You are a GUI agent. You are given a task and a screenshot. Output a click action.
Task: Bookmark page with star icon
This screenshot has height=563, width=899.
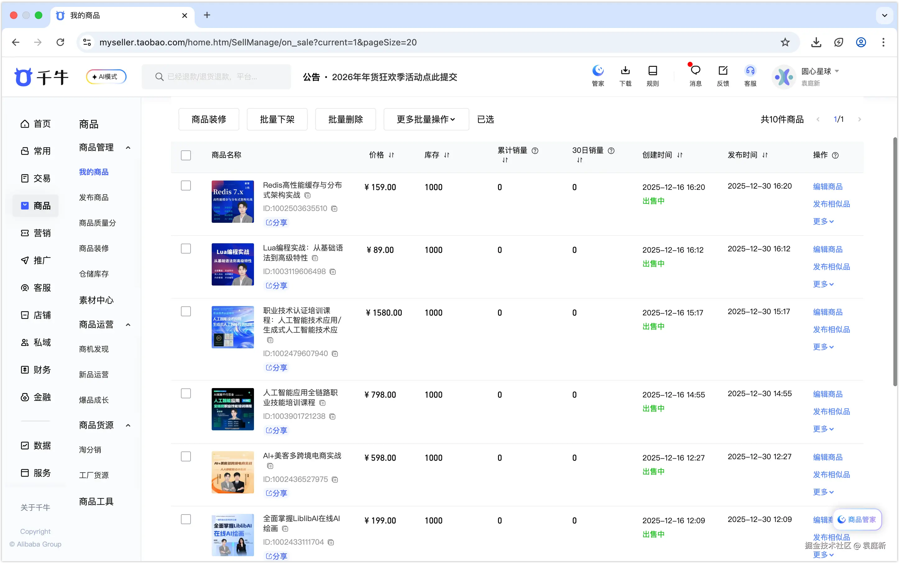pos(785,42)
